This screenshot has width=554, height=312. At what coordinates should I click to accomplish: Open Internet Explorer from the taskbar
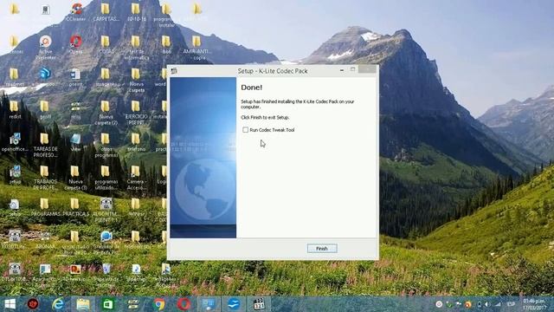(58, 304)
